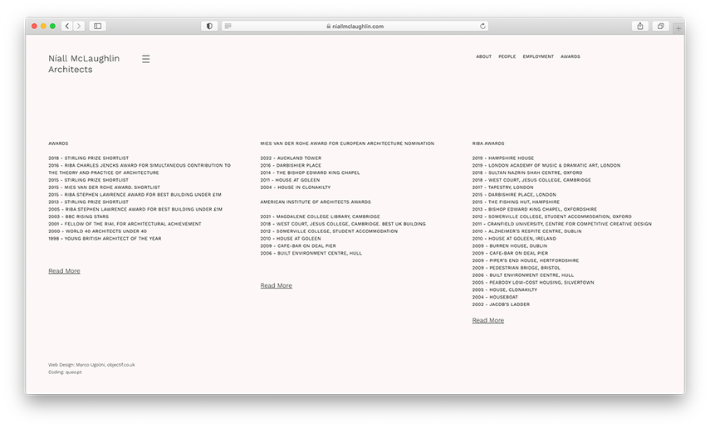Go back with Safari back arrow
The image size is (710, 428).
tap(68, 27)
